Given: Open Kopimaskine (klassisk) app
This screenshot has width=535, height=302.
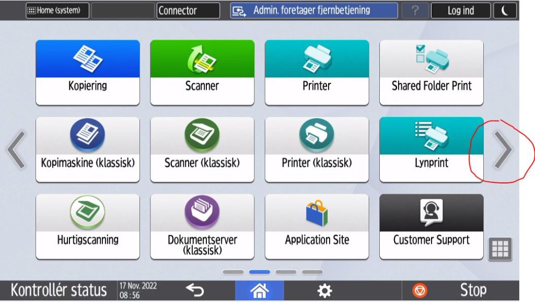Looking at the screenshot, I should point(87,149).
